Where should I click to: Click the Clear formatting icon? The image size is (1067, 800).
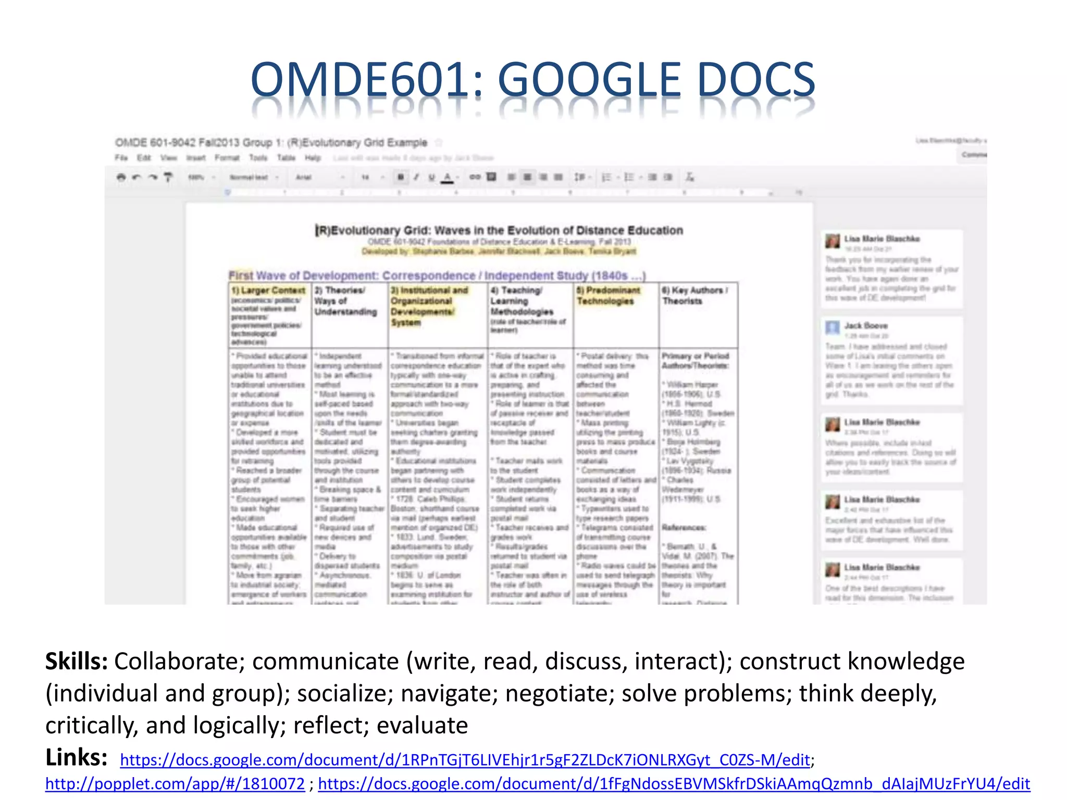[690, 177]
